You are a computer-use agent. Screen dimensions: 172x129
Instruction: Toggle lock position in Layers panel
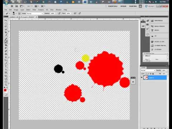pyautogui.click(x=151, y=74)
